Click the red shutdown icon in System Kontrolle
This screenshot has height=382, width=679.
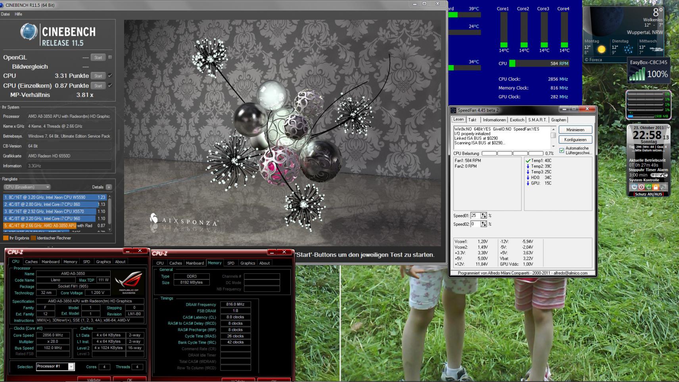point(641,187)
